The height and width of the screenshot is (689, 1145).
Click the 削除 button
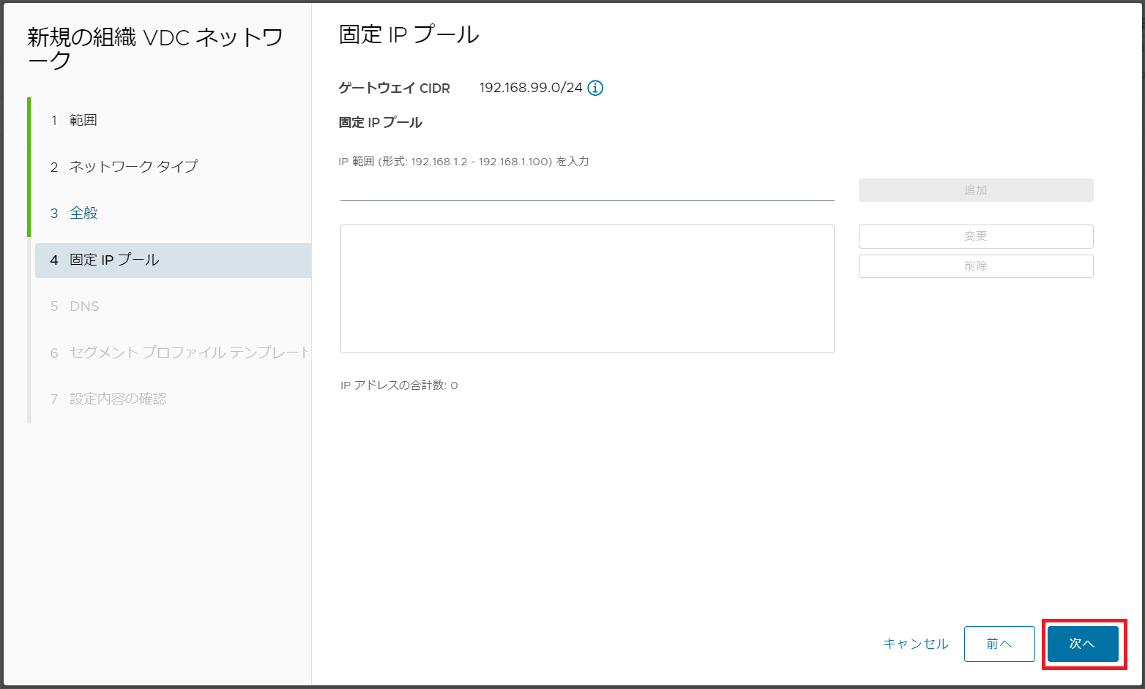[975, 266]
